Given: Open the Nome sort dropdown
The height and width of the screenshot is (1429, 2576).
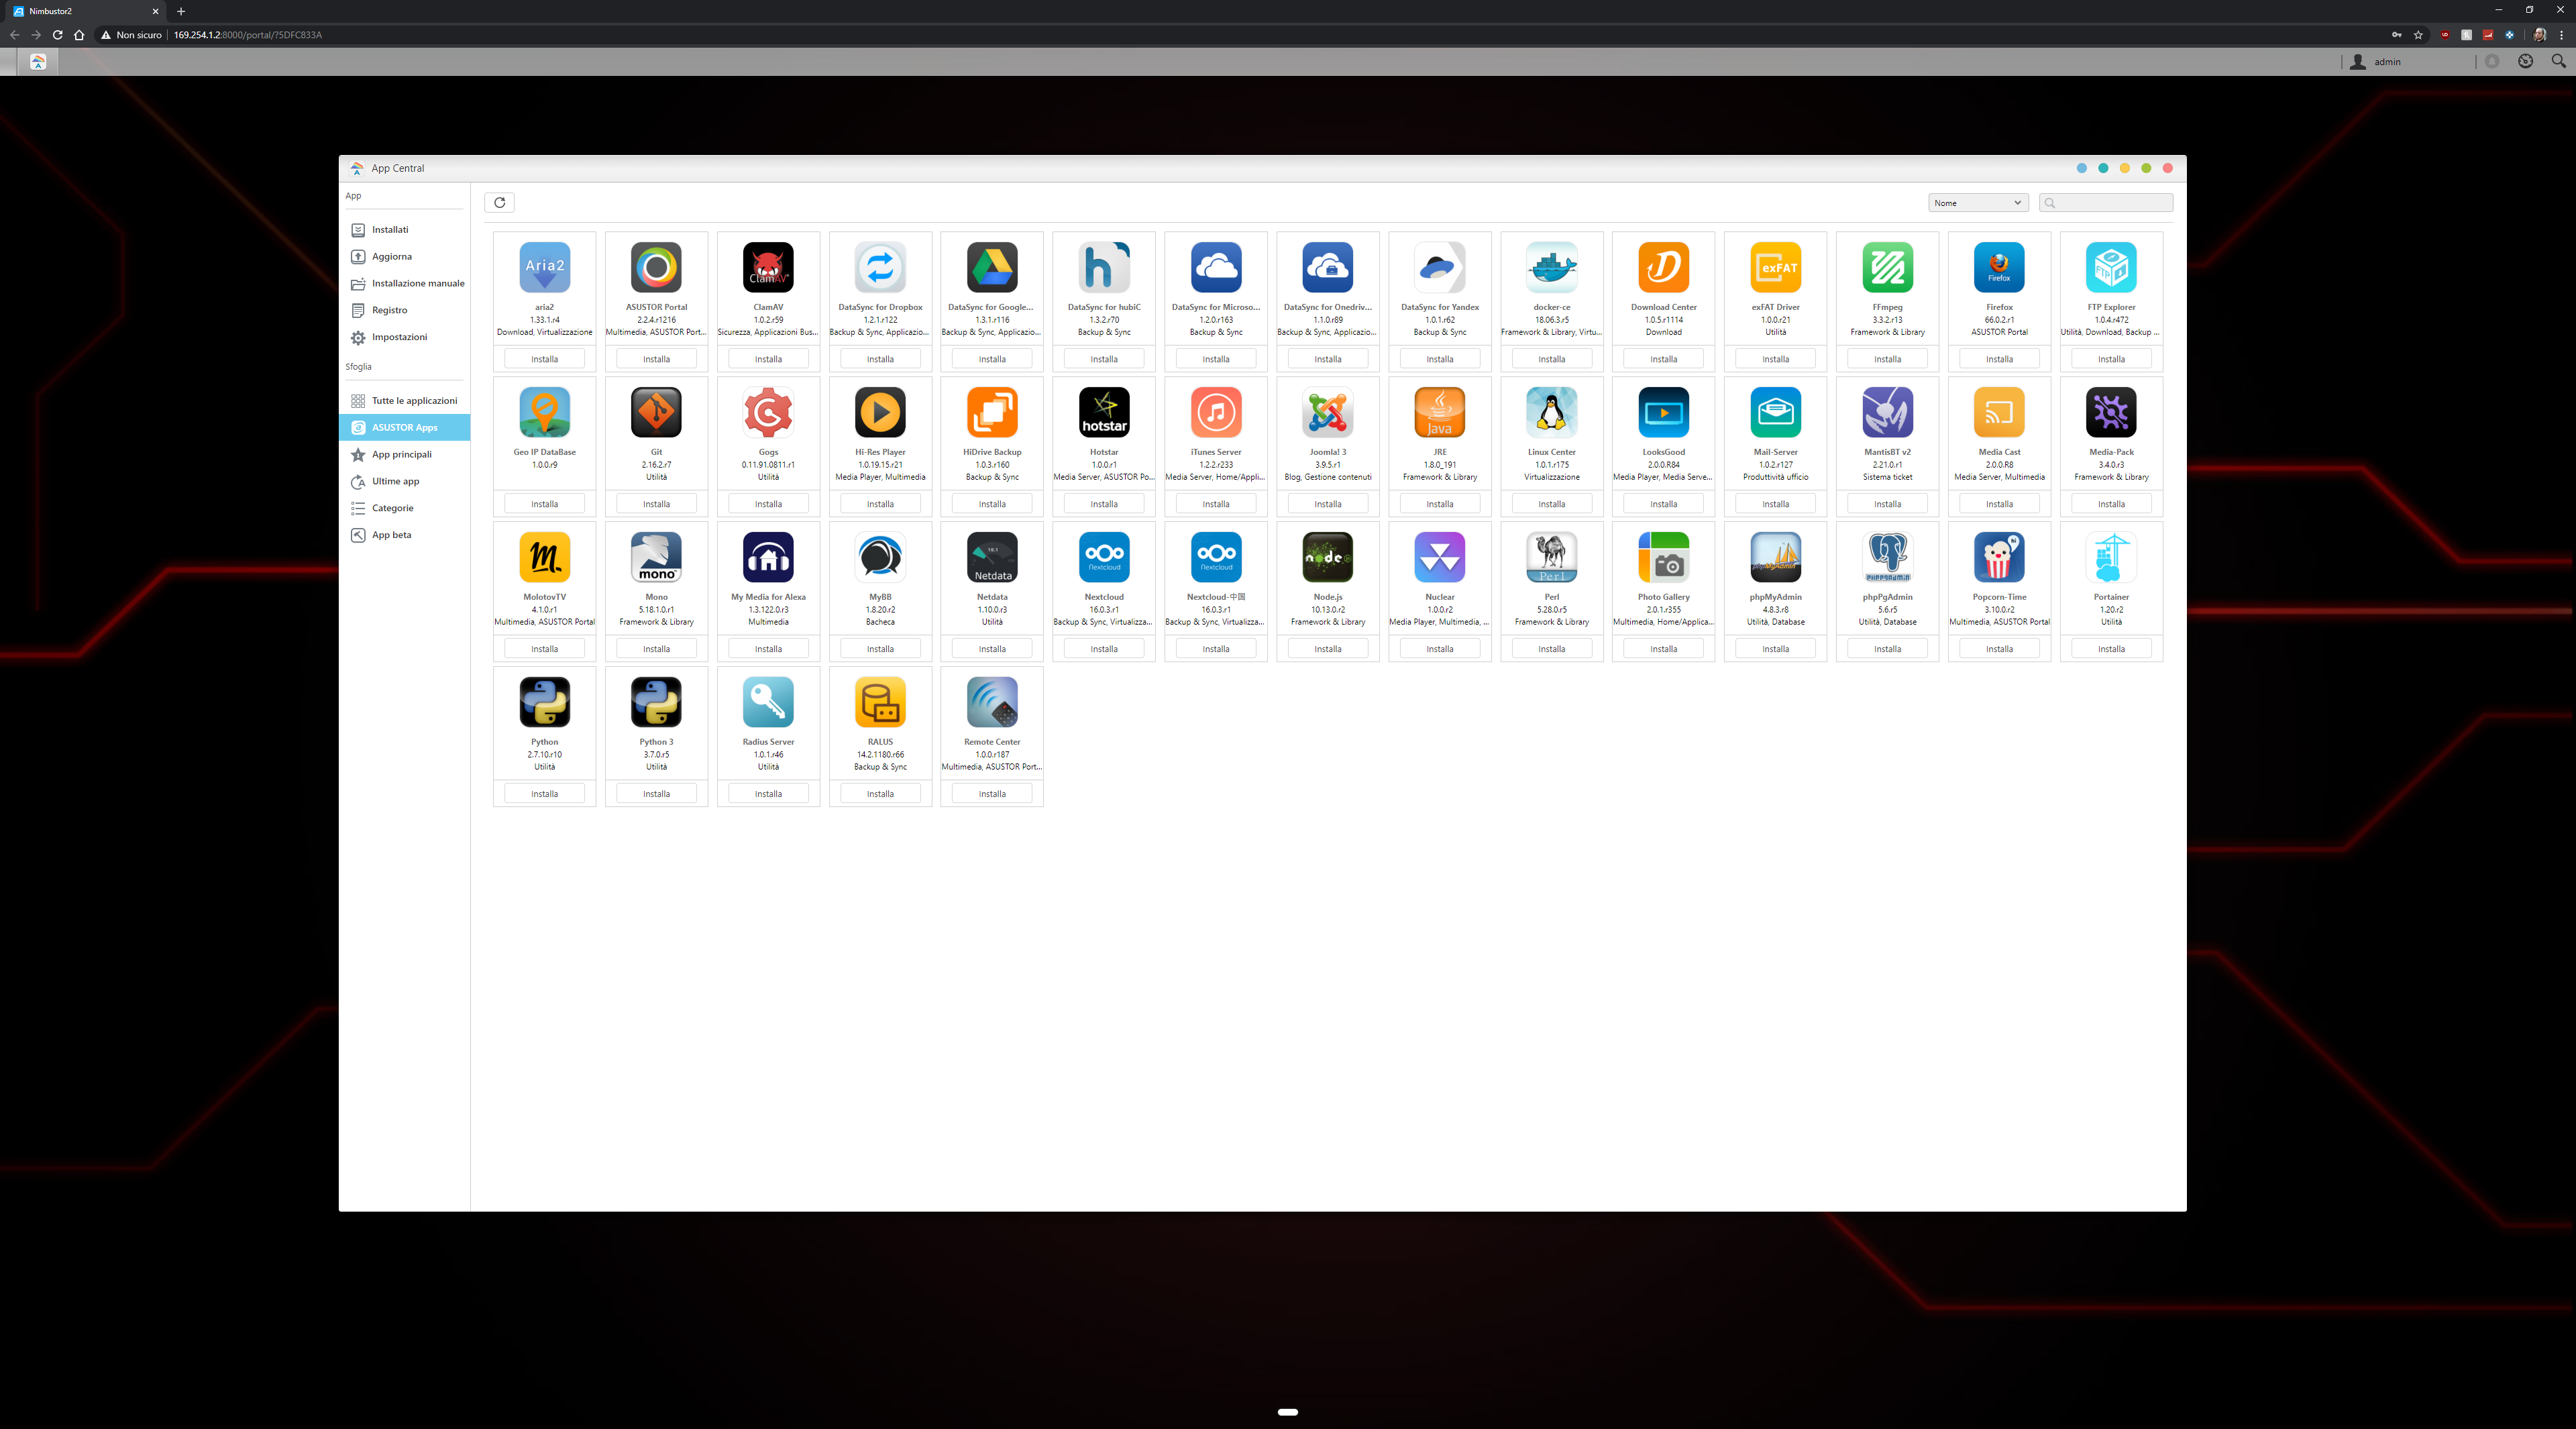Looking at the screenshot, I should point(1977,203).
